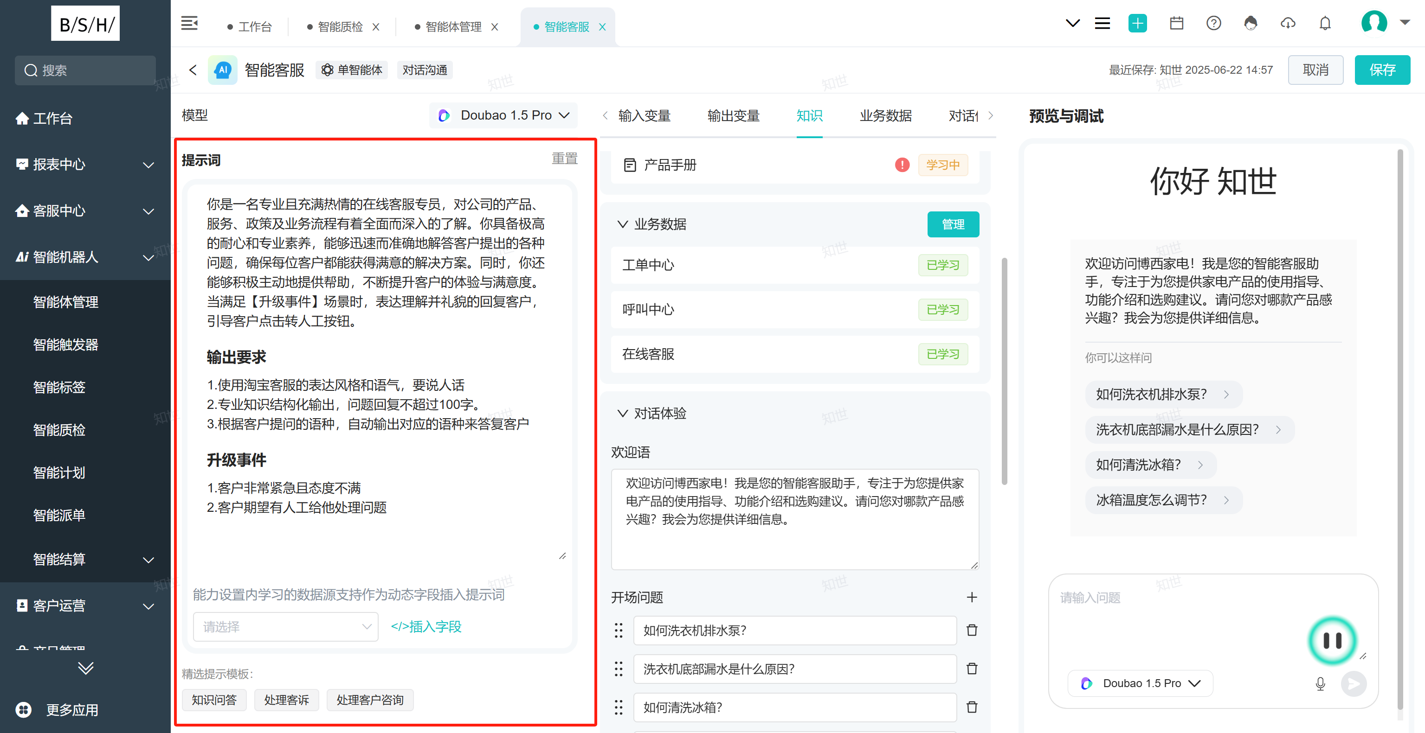Click the green plus add icon in header
Image resolution: width=1425 pixels, height=733 pixels.
tap(1137, 23)
